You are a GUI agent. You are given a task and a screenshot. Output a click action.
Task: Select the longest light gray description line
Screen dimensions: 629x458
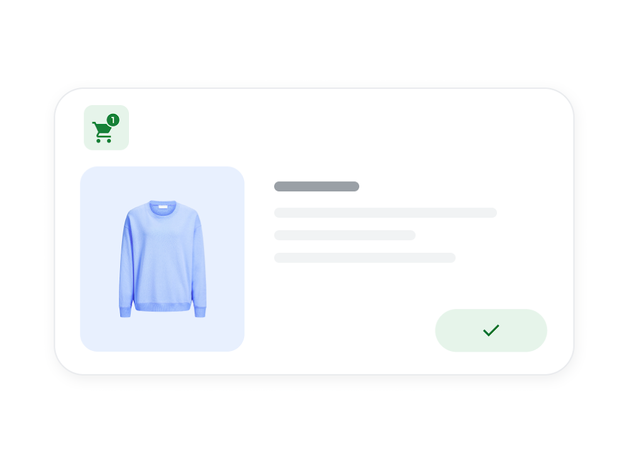tap(386, 213)
